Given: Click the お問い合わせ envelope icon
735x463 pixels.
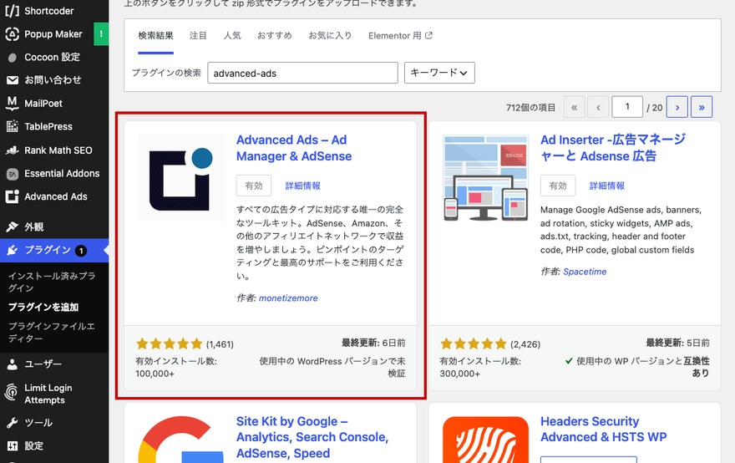Looking at the screenshot, I should point(13,80).
